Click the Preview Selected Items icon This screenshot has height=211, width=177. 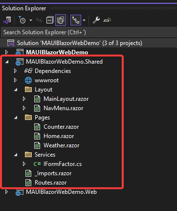107,20
